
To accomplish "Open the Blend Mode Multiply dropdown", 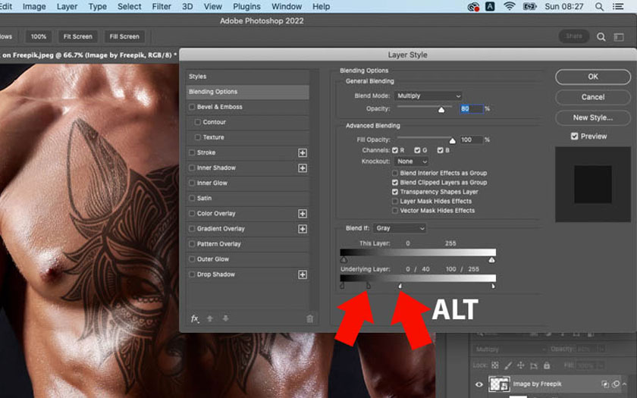I will [x=428, y=96].
